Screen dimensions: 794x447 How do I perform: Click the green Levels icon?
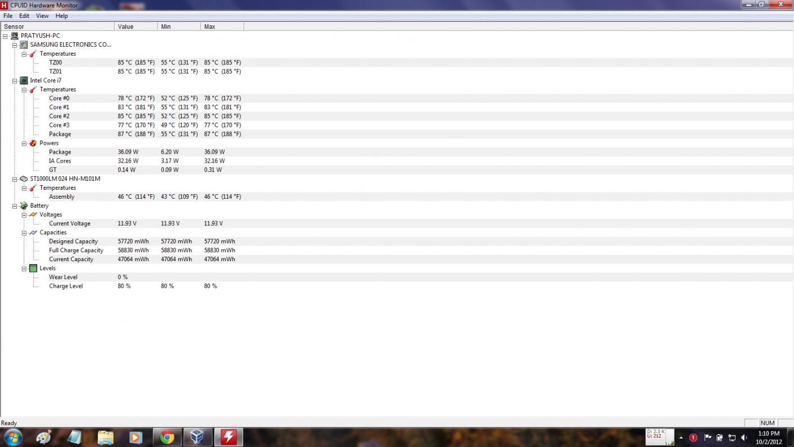tap(33, 269)
